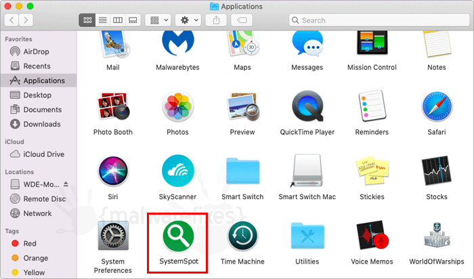
Task: Open AirDrop in the sidebar
Action: point(39,51)
